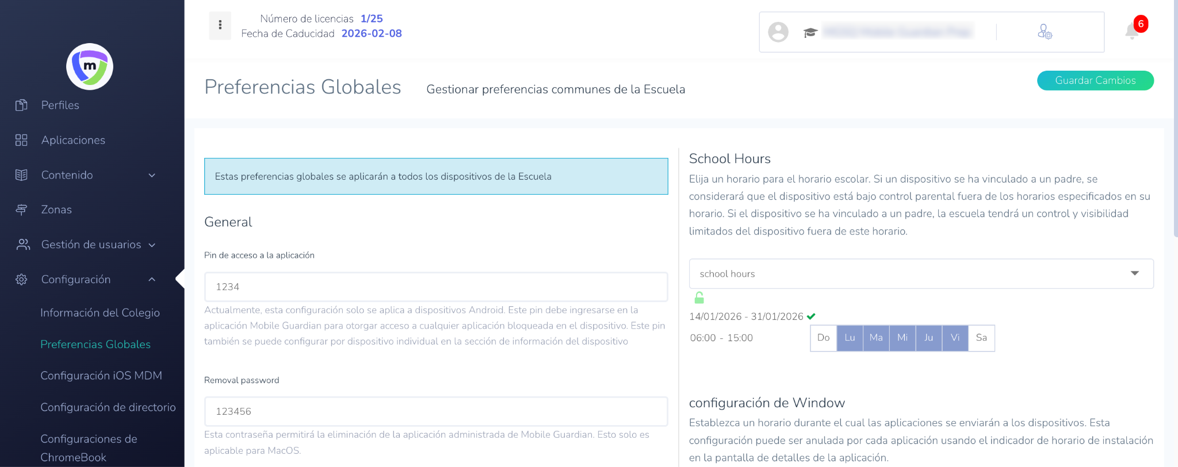Click Guardar Cambios button
Image resolution: width=1178 pixels, height=467 pixels.
pos(1095,80)
